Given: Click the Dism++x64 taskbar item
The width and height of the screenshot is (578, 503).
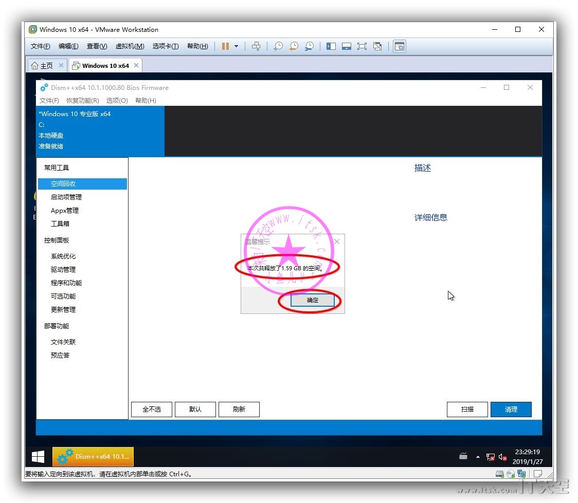Looking at the screenshot, I should (93, 457).
